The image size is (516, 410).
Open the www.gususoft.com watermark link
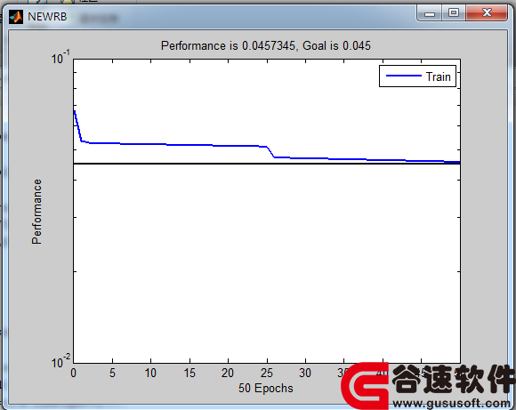pyautogui.click(x=452, y=403)
